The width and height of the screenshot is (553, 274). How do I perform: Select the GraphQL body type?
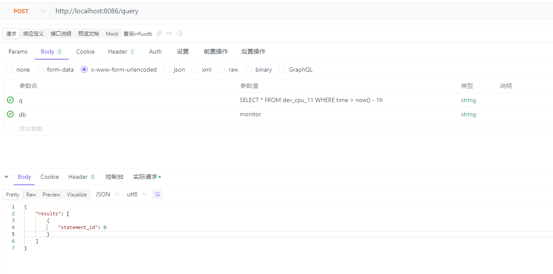pyautogui.click(x=281, y=69)
